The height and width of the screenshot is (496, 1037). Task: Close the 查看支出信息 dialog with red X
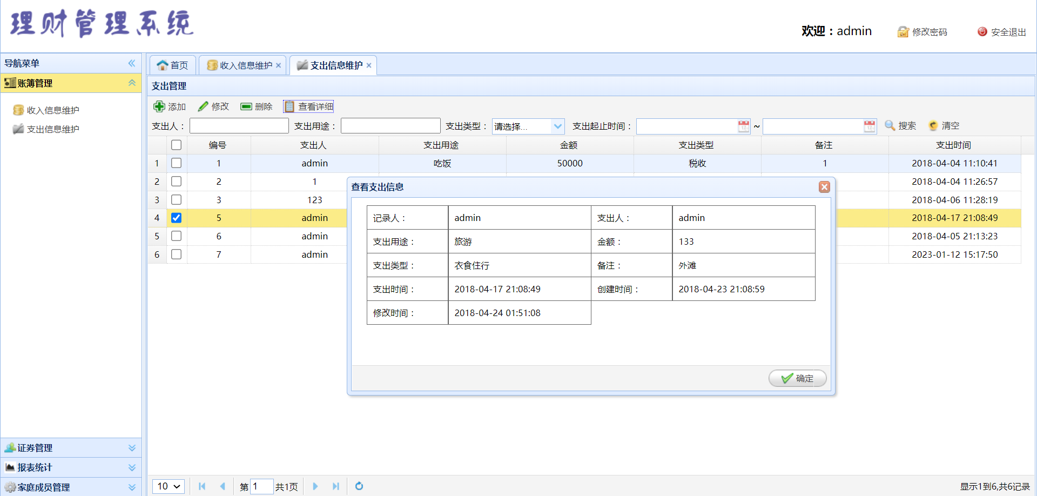coord(824,187)
